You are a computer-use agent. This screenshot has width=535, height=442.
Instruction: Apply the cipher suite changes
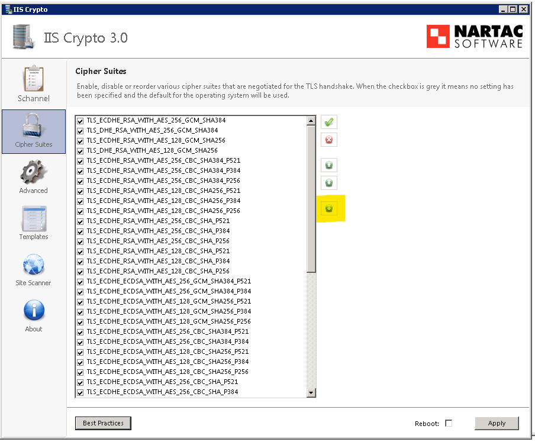click(x=497, y=423)
